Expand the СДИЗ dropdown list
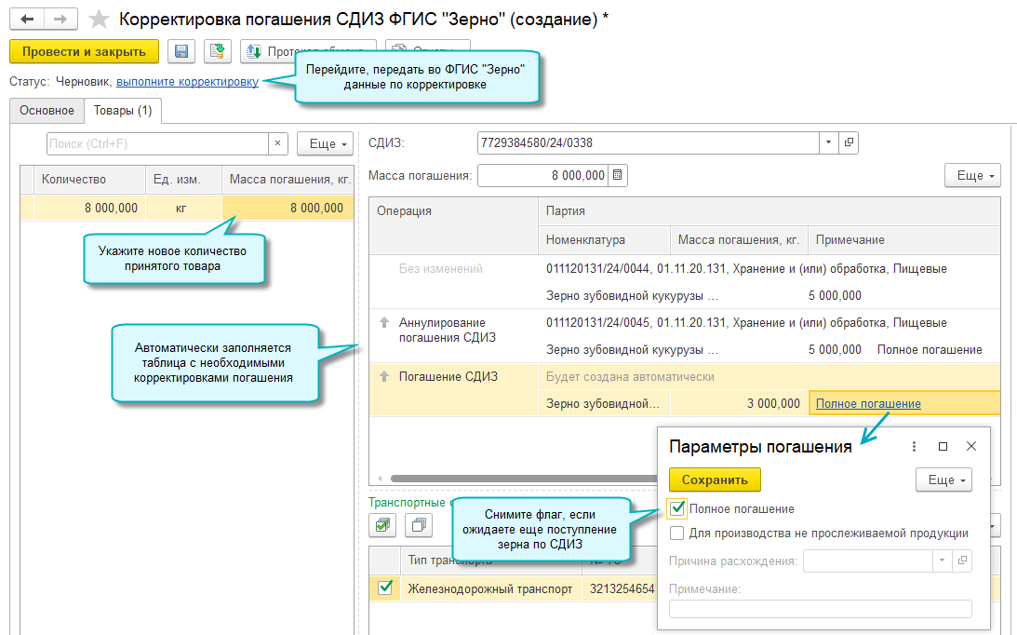 (828, 143)
